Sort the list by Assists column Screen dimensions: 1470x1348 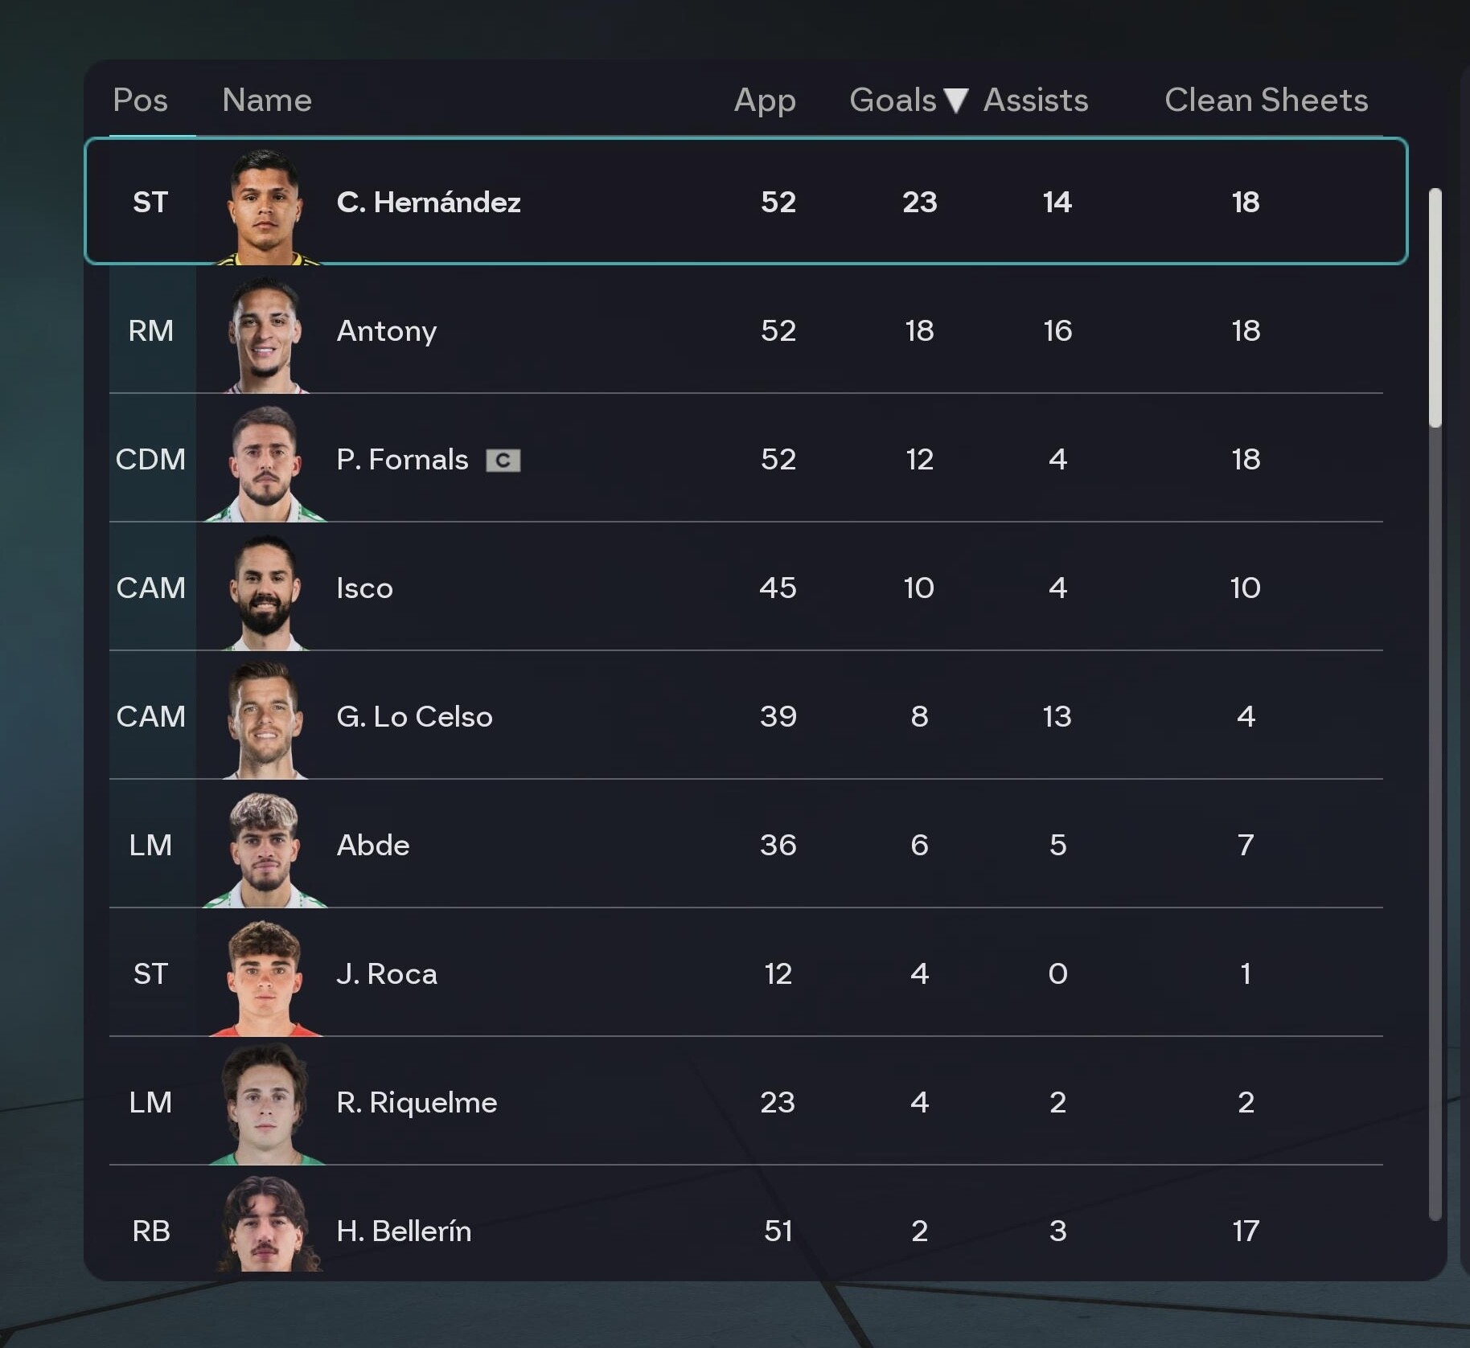(1036, 100)
